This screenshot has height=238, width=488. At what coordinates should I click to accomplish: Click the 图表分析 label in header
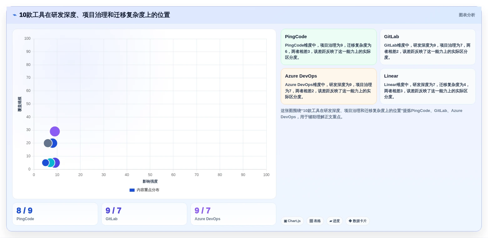point(467,15)
